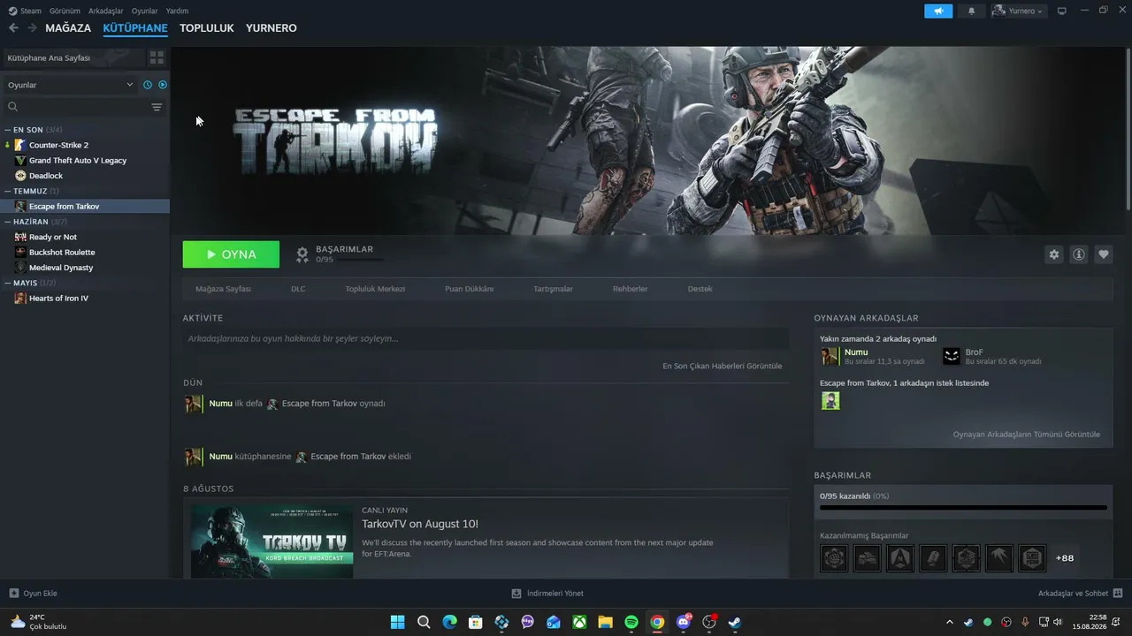Open the achievements gear icon beside Başarımlar
The width and height of the screenshot is (1132, 636).
[x=302, y=254]
